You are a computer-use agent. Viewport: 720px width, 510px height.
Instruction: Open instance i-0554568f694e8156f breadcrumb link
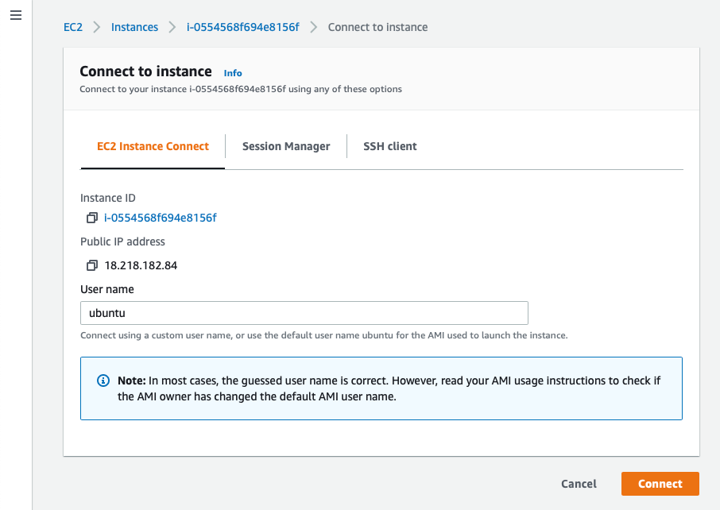pos(243,27)
